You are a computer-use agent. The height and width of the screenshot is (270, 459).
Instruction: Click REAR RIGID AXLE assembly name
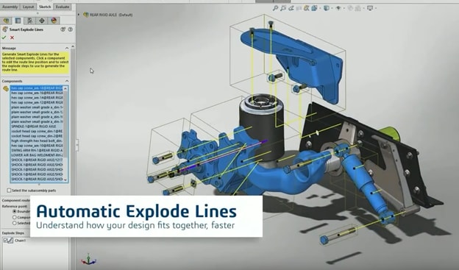103,15
